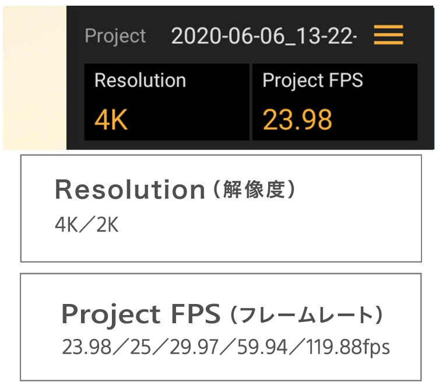Click the Resolution label in the dark panel
This screenshot has width=443, height=388.
[140, 80]
